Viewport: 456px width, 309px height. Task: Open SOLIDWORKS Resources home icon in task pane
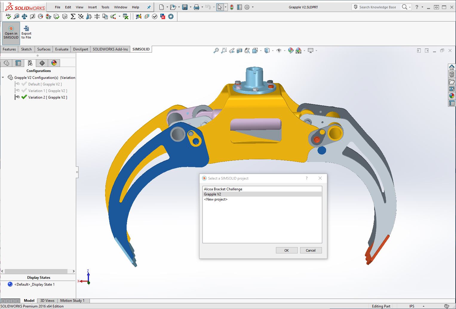tap(452, 67)
